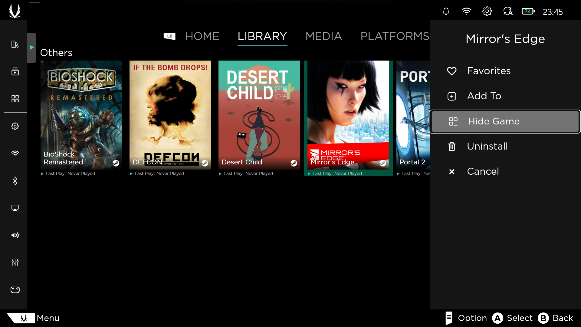581x327 pixels.
Task: Open the screen cast icon in sidebar
Action: click(15, 208)
